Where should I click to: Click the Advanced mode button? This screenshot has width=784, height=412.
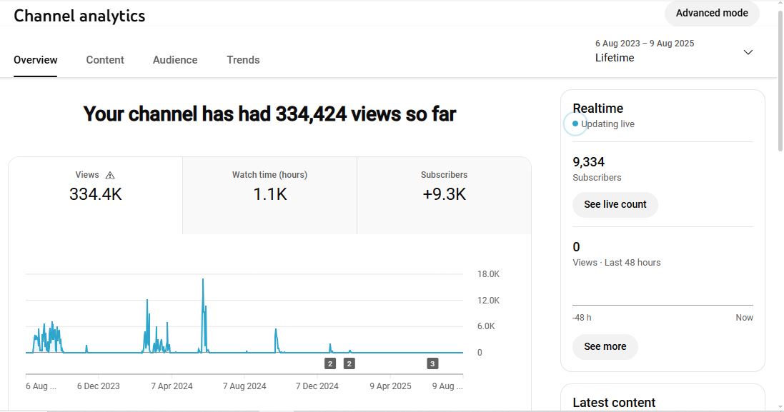click(712, 13)
